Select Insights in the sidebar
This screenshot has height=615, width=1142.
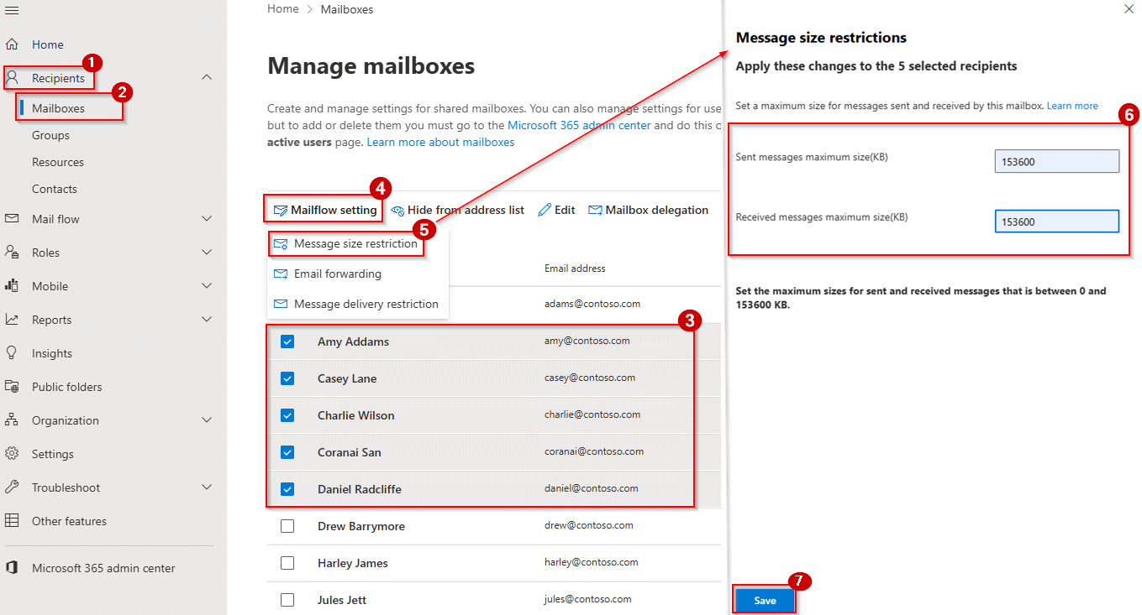pos(52,352)
